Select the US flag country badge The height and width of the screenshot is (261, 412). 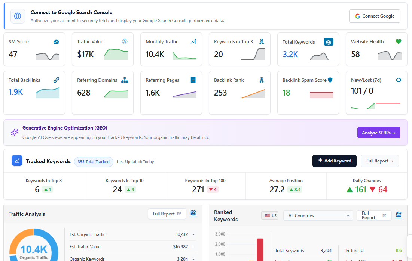(x=269, y=215)
